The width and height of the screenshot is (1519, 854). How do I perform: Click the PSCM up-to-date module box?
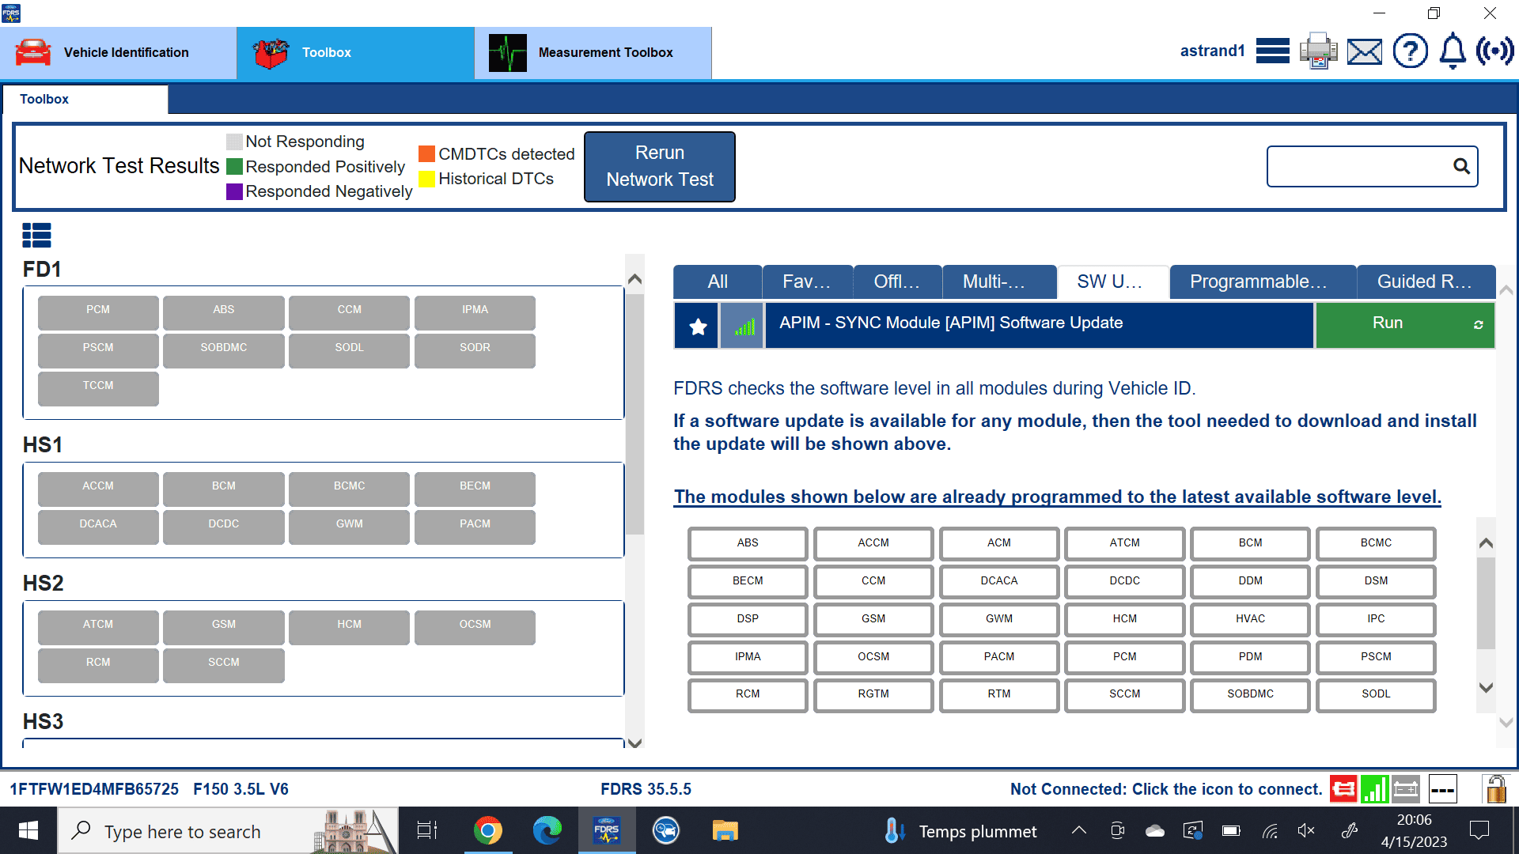point(1376,657)
